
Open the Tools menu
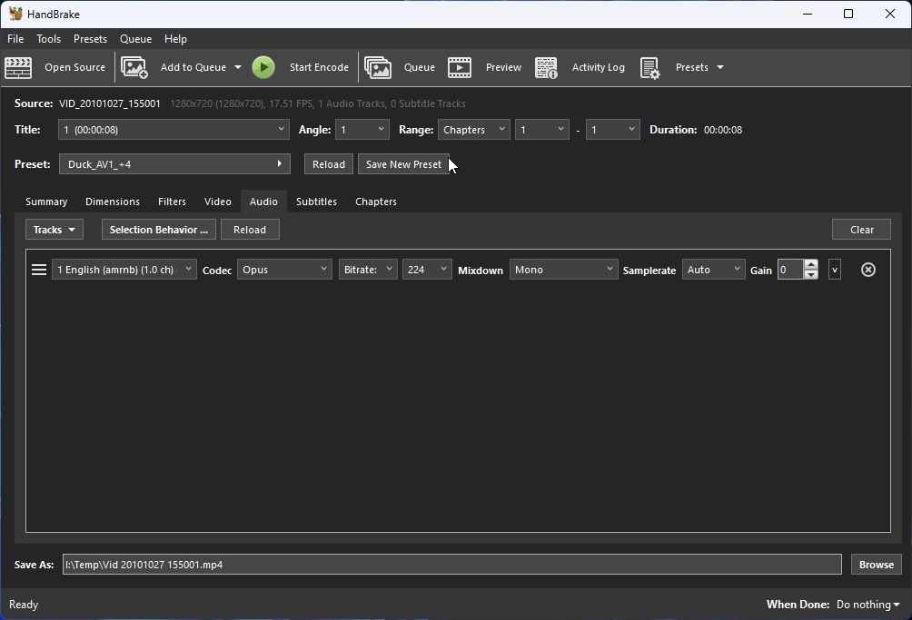48,39
